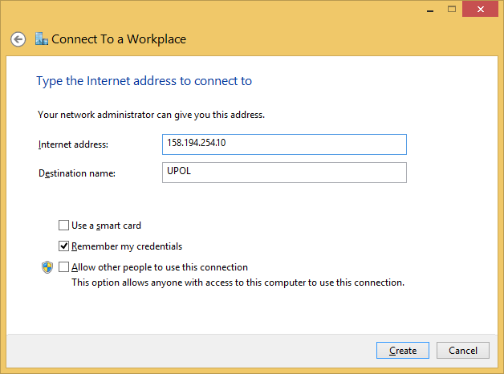Uncheck Remember my credentials

[64, 246]
